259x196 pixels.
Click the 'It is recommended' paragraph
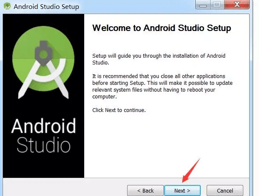[162, 86]
